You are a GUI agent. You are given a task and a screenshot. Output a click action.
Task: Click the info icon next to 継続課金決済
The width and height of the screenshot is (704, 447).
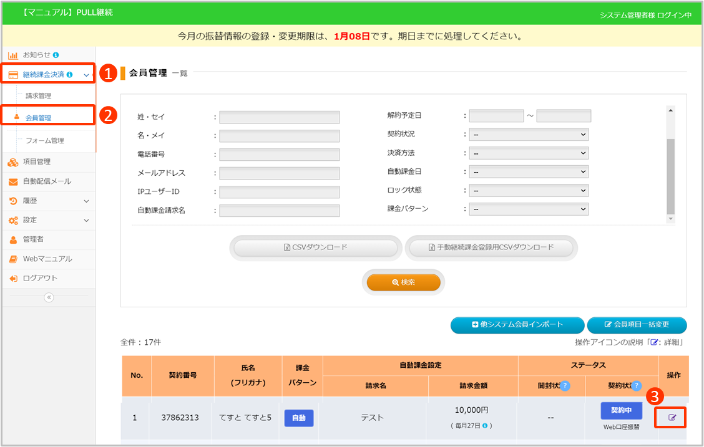[x=69, y=75]
